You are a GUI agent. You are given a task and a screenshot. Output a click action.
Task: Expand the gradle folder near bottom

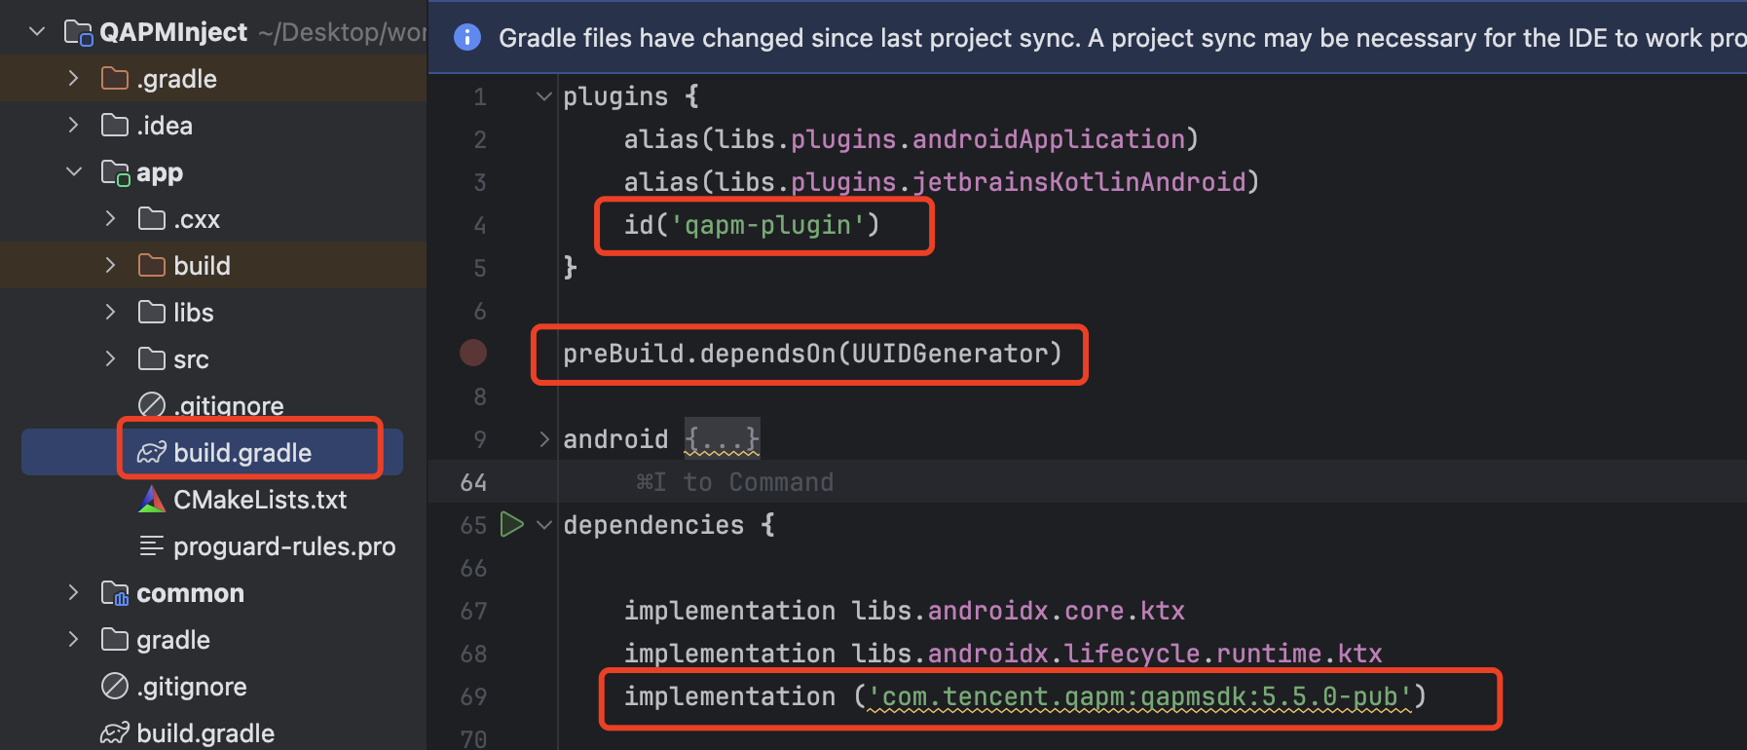73,639
